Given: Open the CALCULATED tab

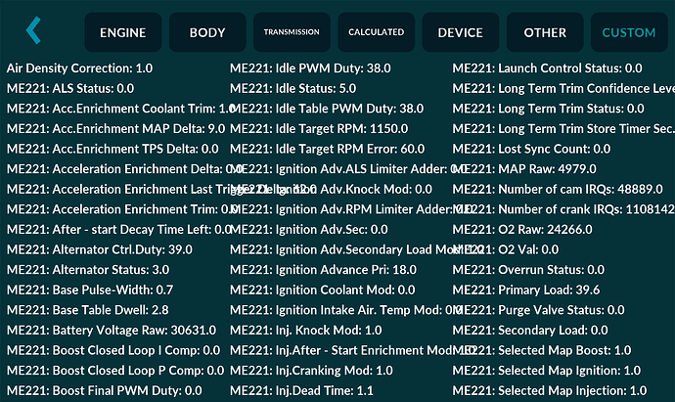Looking at the screenshot, I should tap(377, 32).
